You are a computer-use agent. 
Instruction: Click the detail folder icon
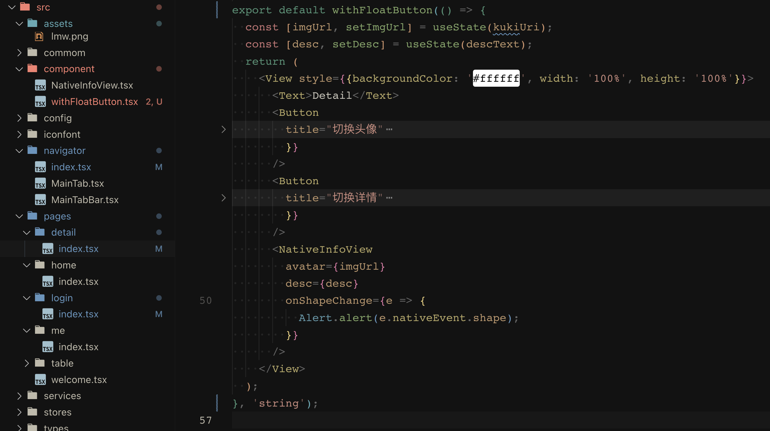coord(40,232)
